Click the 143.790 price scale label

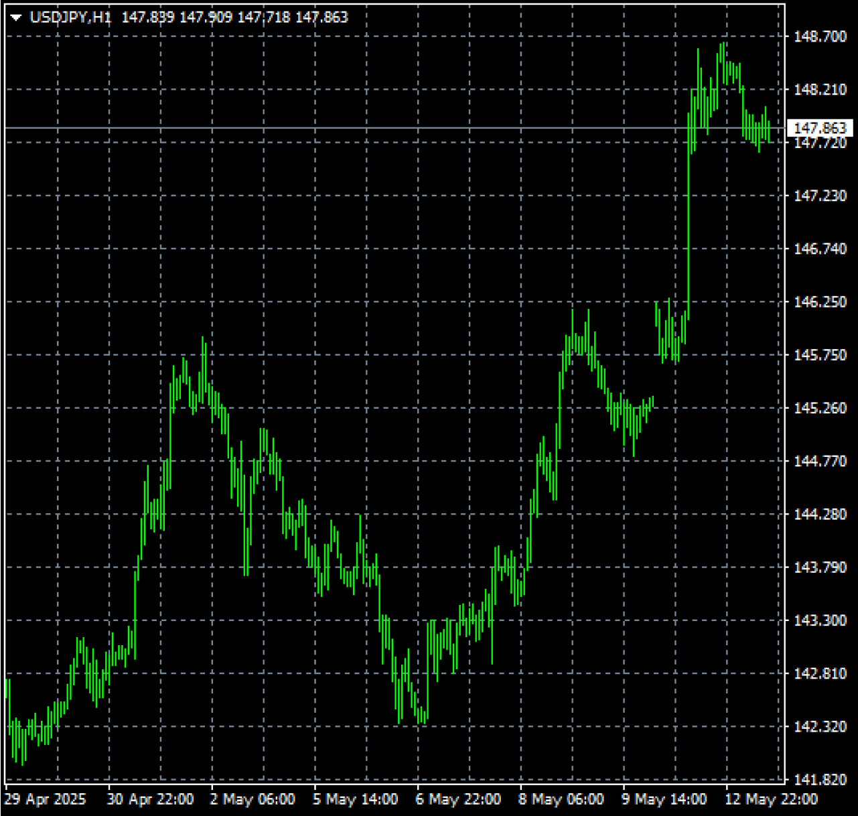[820, 567]
